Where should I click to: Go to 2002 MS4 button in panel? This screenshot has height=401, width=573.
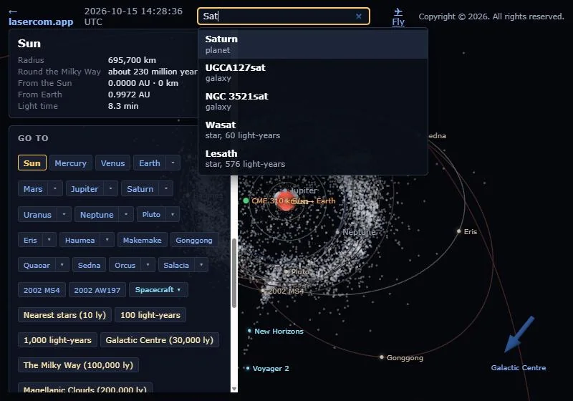[x=42, y=290]
